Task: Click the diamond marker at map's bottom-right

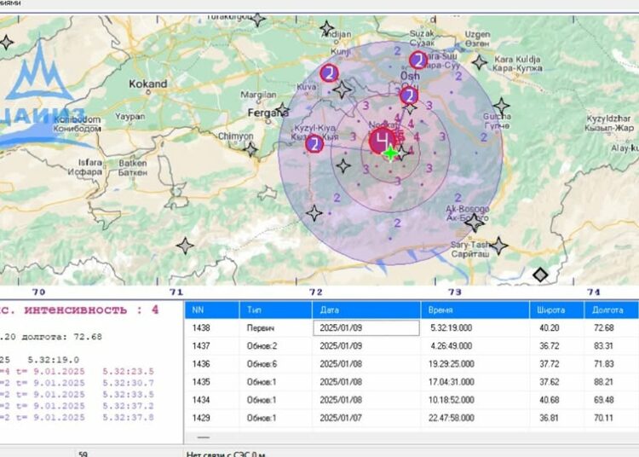Action: 539,274
